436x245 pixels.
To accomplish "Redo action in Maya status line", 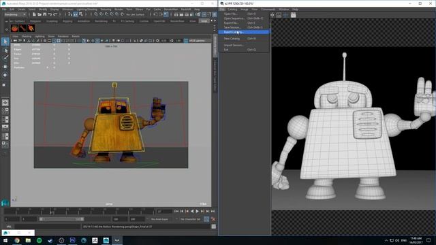I will tap(55, 14).
